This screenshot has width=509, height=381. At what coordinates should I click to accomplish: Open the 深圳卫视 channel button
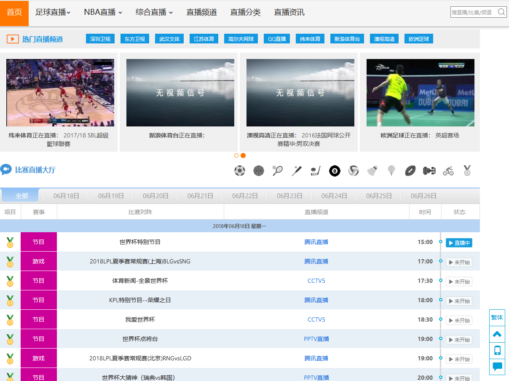[x=100, y=39]
